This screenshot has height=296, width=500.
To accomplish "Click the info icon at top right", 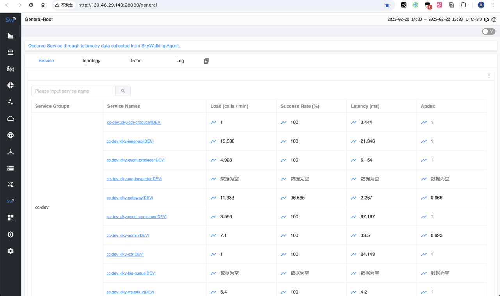I will [494, 20].
